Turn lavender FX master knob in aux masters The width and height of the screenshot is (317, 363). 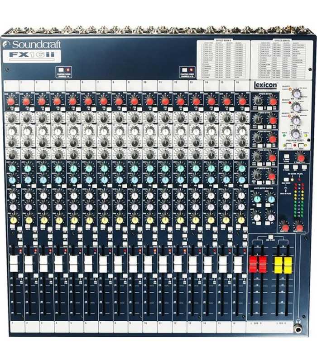[x=271, y=218]
